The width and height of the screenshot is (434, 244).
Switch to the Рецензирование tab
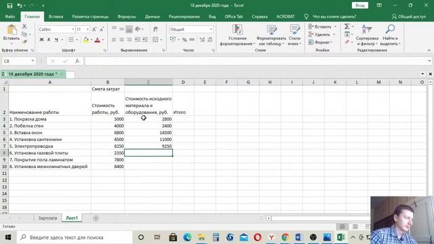pos(184,16)
